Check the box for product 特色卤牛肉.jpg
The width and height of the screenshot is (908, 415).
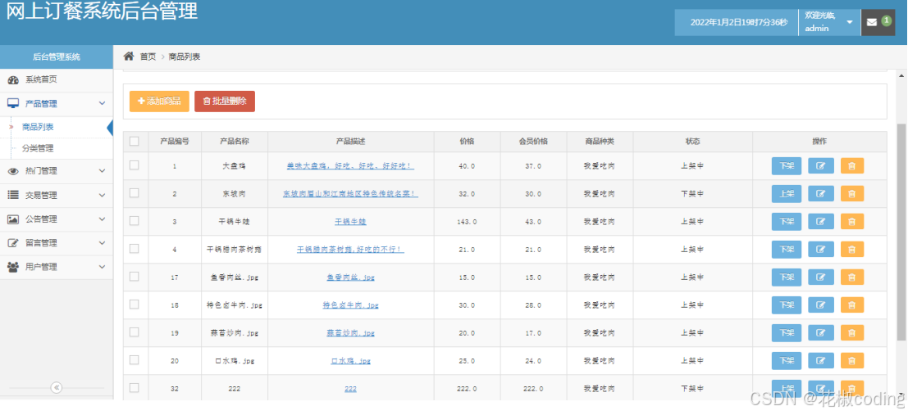pos(135,304)
